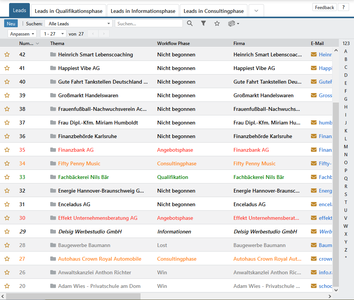
Task: Click email icon for Delsig Werbestudio GmbH
Action: tap(314, 232)
